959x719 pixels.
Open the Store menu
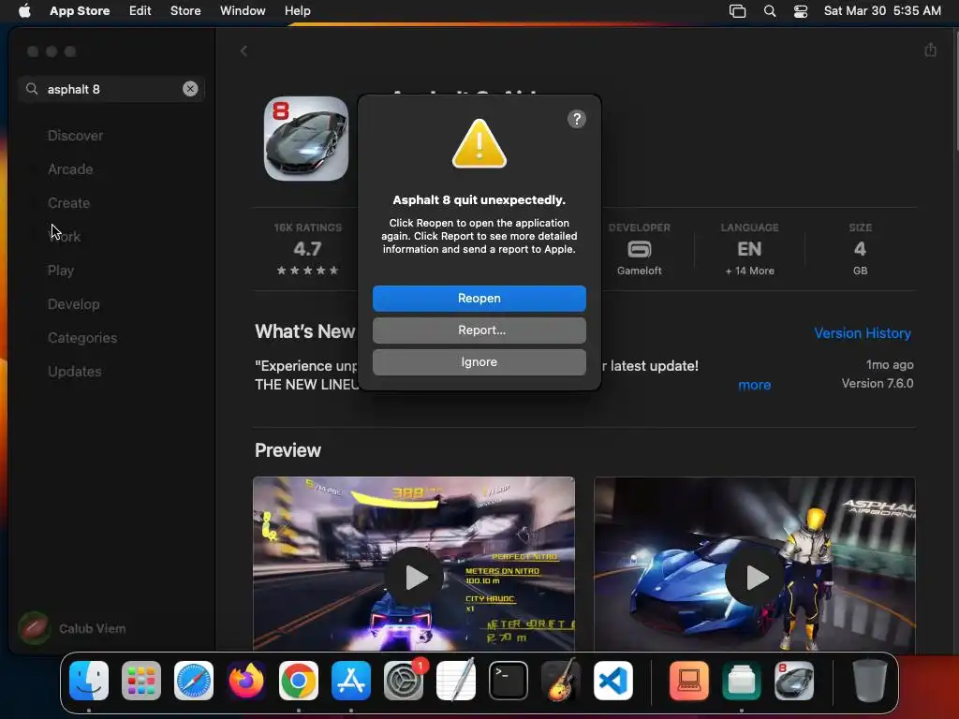click(185, 11)
